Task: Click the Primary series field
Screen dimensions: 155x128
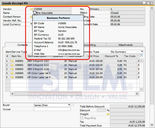Action: [x=100, y=9]
